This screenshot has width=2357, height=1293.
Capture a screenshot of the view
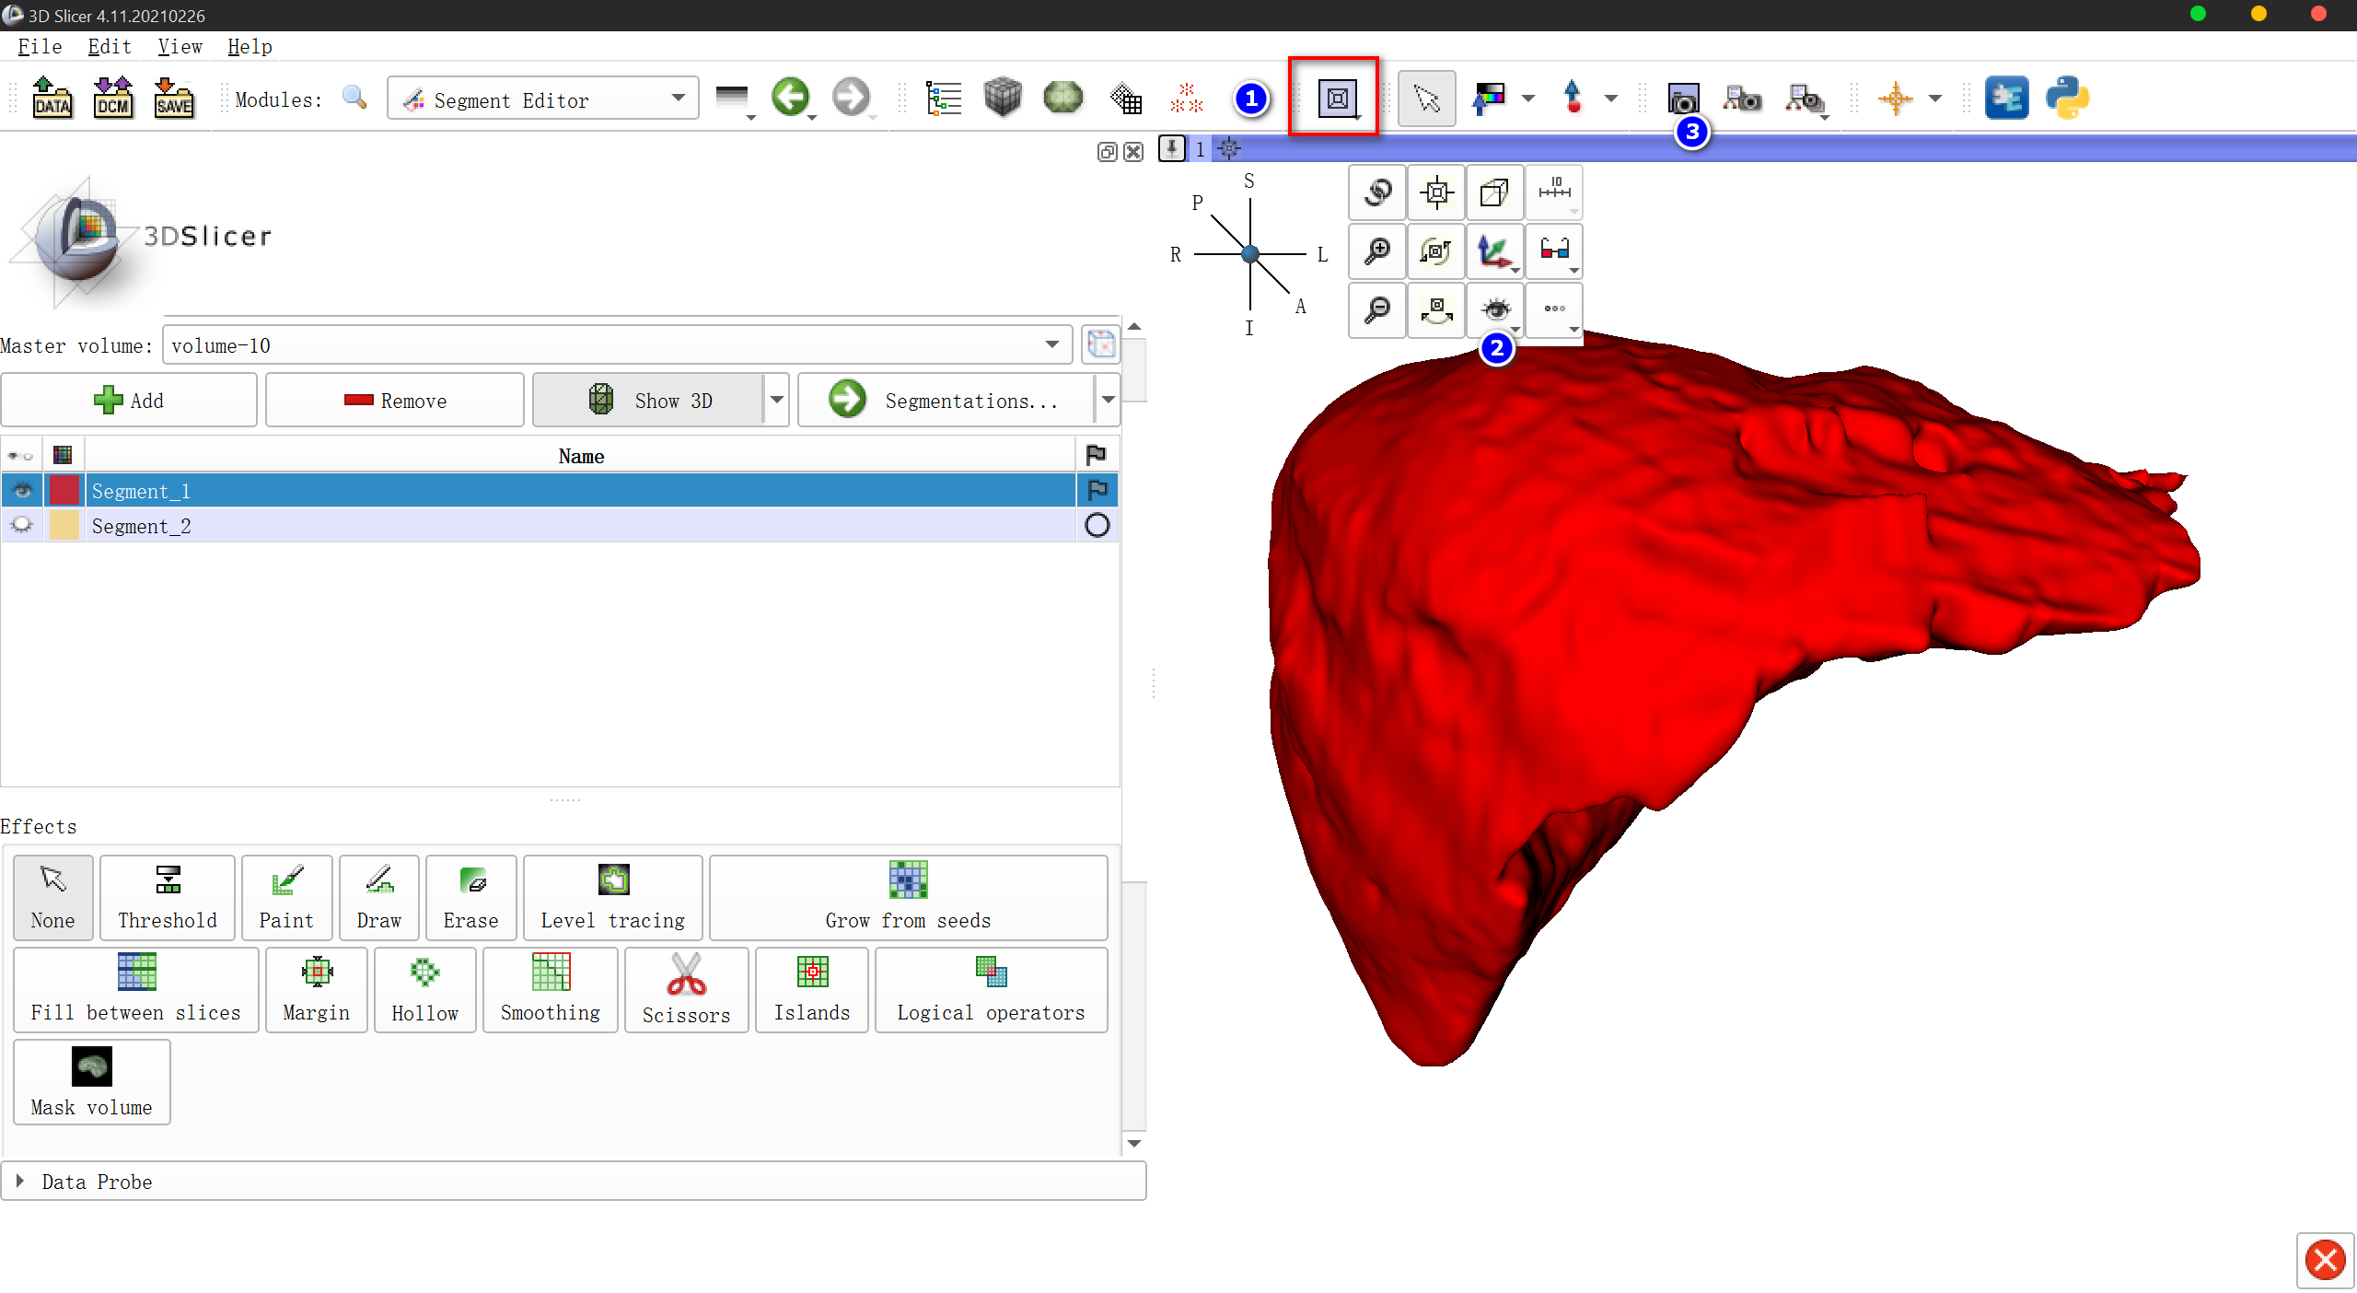coord(1682,98)
